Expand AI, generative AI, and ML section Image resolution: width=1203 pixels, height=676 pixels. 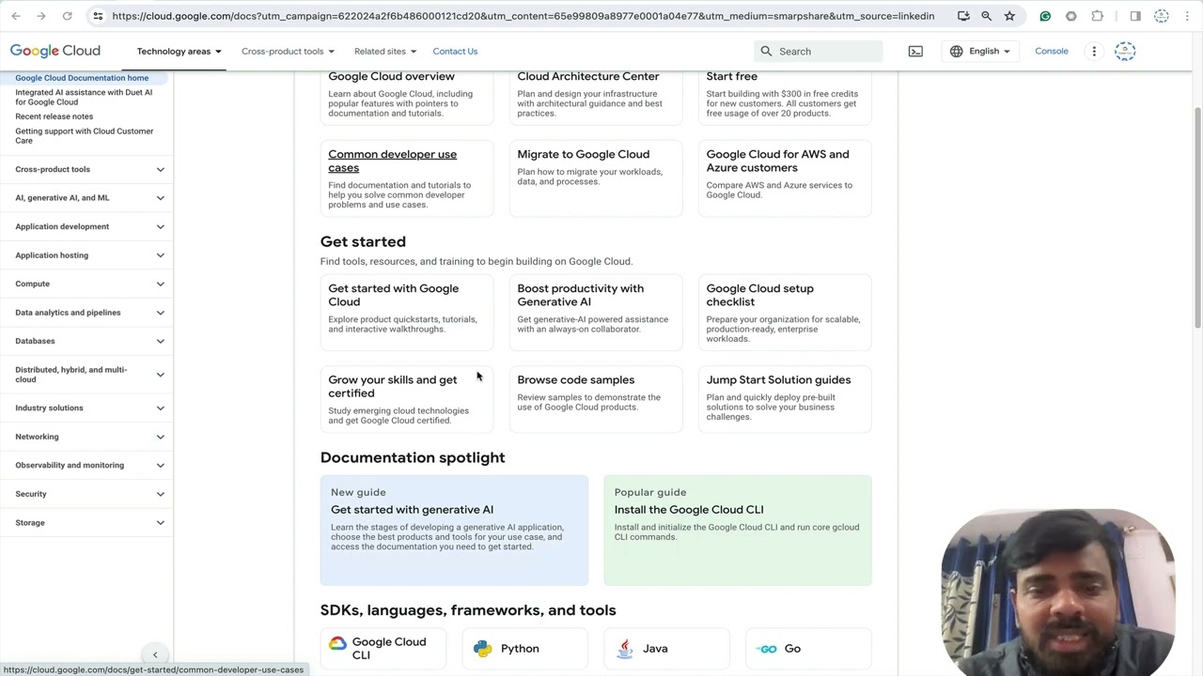tap(86, 198)
